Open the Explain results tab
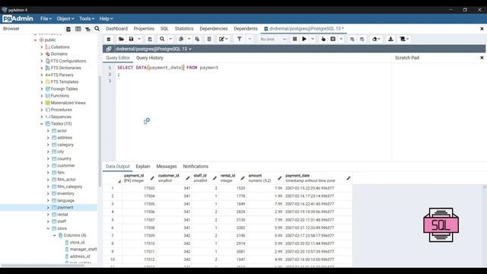487x274 pixels. [143, 167]
